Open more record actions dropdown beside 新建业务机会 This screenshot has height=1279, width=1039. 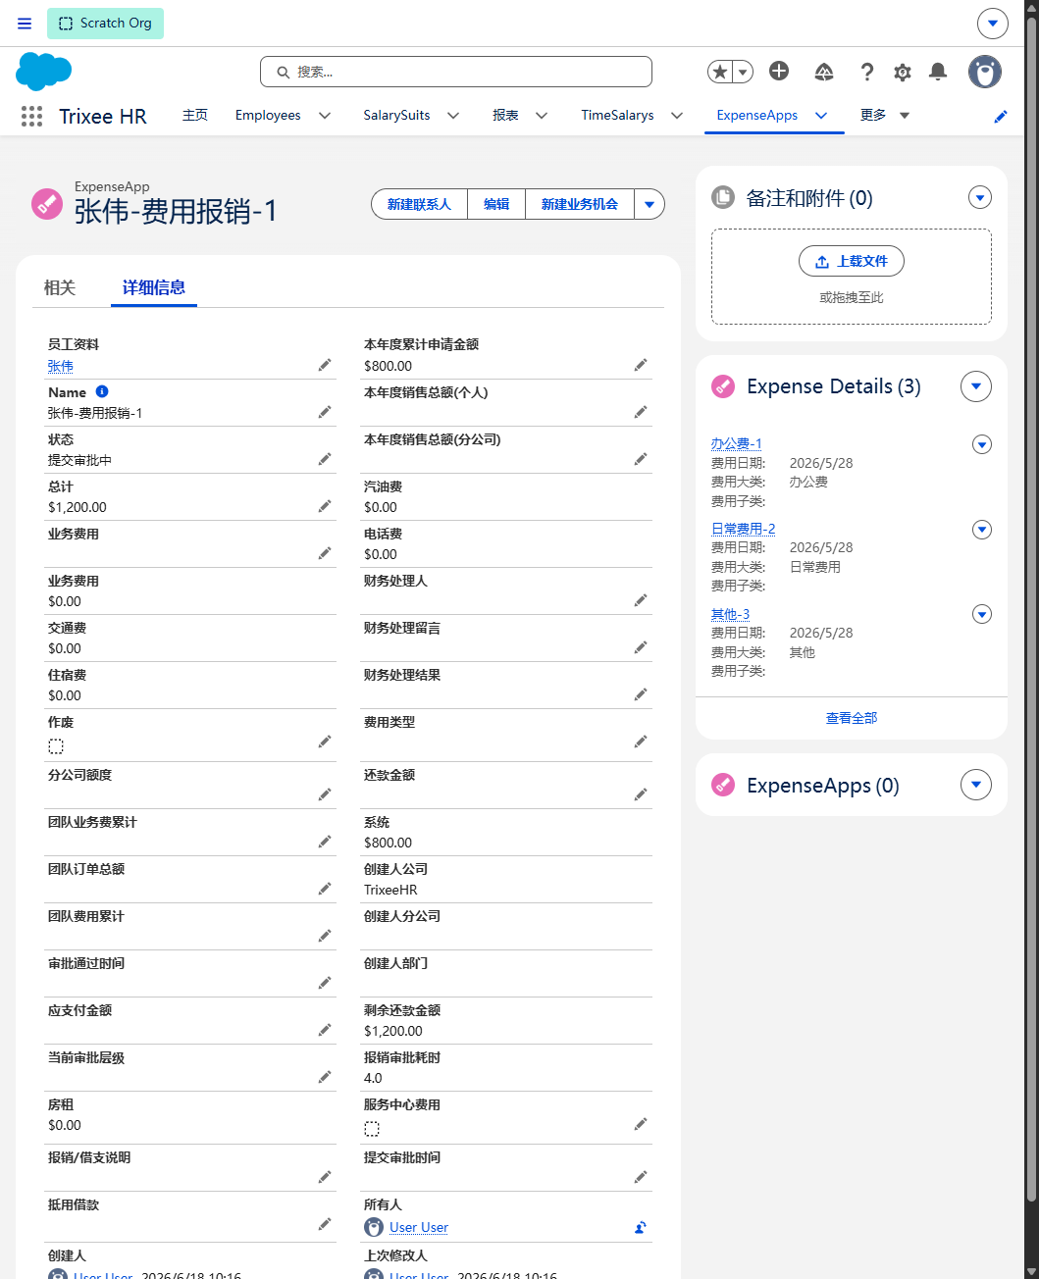click(x=649, y=204)
